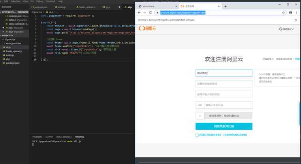
Task: Collapse the OPEN EDITORS section header
Action: (x=14, y=12)
